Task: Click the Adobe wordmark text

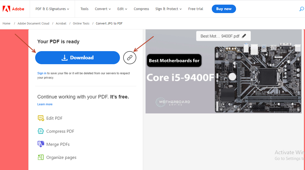Action: (18, 9)
